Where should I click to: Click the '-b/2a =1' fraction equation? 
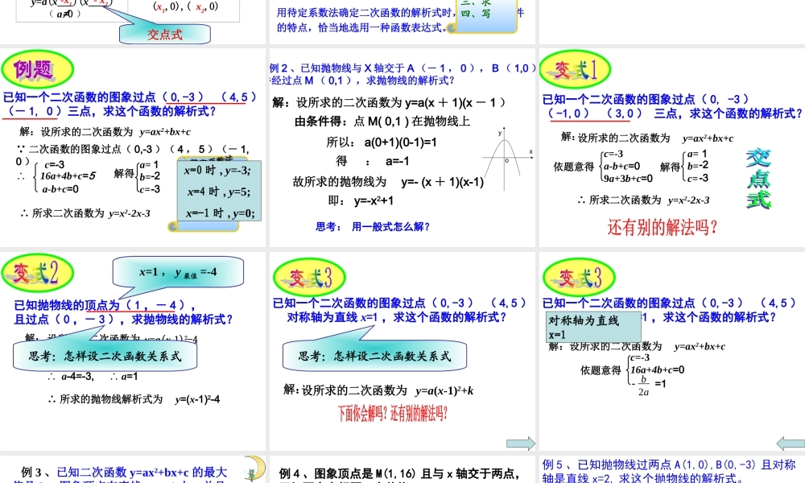(649, 385)
